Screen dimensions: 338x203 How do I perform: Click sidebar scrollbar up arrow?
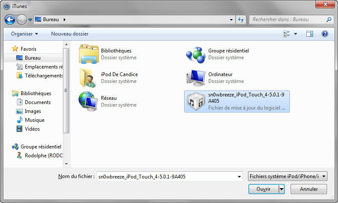(x=66, y=44)
